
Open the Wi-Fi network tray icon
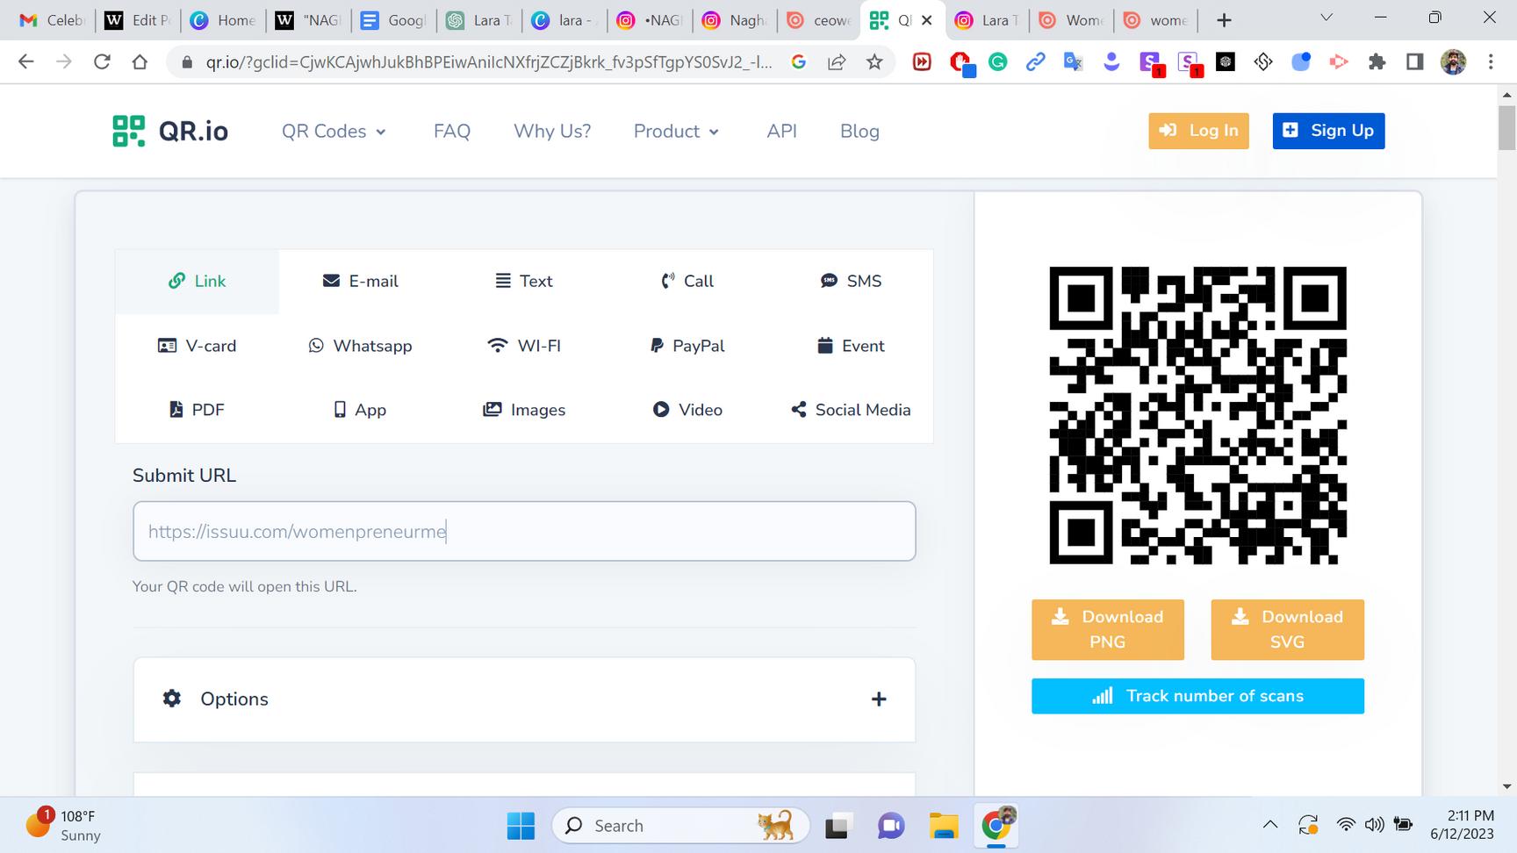(x=1345, y=825)
